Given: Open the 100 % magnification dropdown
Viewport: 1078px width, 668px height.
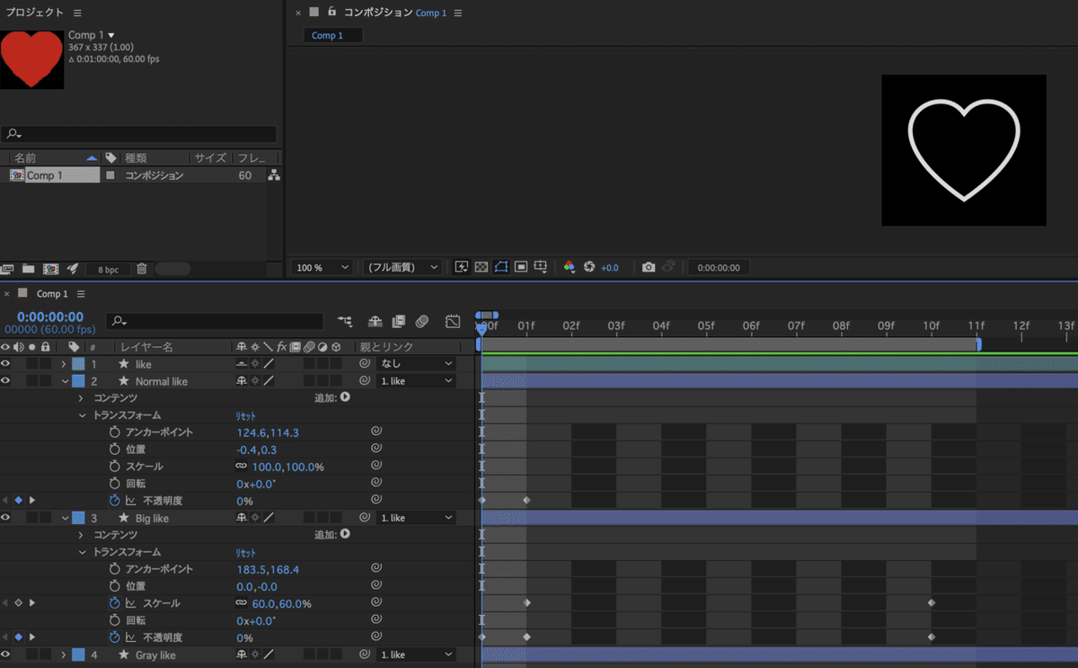Looking at the screenshot, I should coord(322,267).
